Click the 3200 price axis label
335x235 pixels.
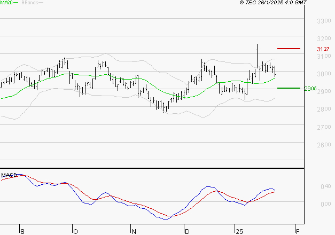point(324,38)
